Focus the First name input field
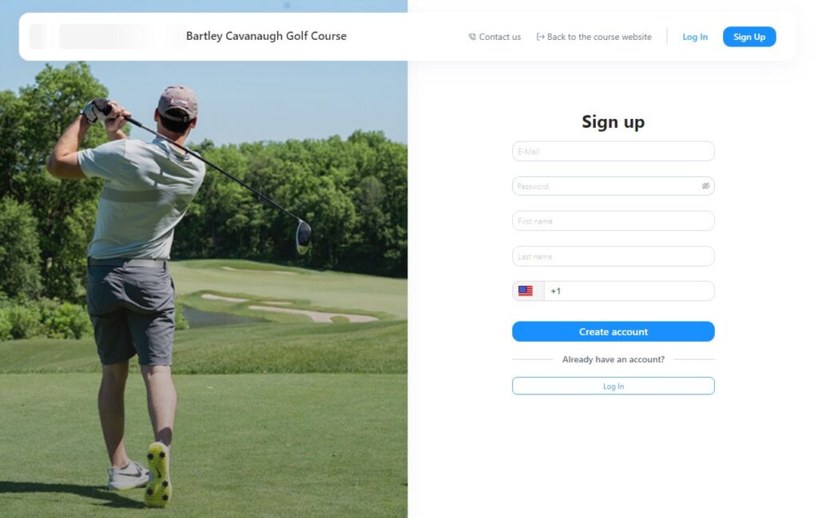Image resolution: width=818 pixels, height=518 pixels. pos(613,221)
